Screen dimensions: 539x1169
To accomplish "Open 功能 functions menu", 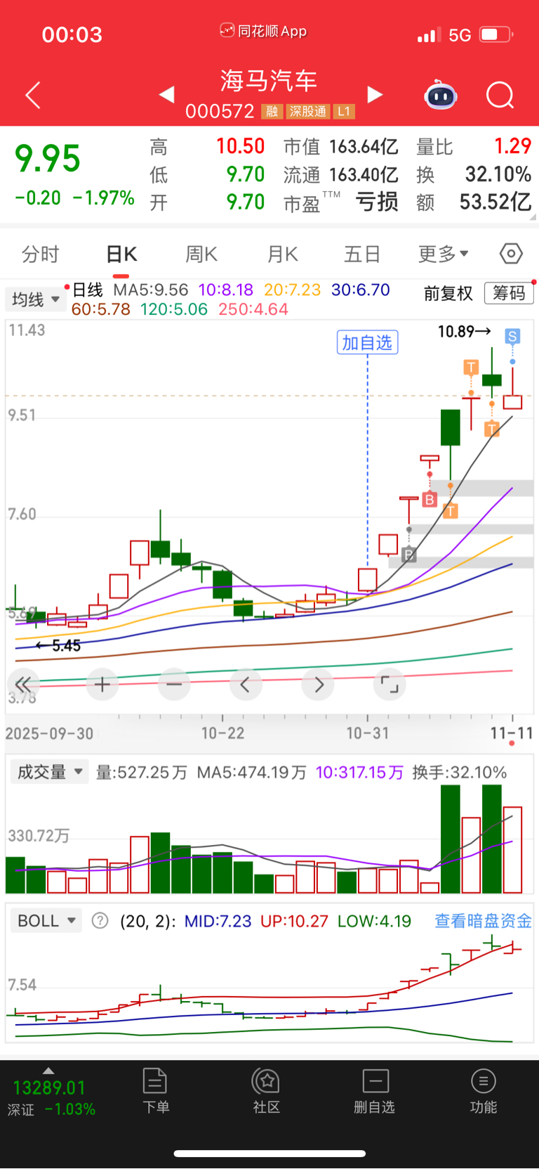I will click(x=483, y=1090).
